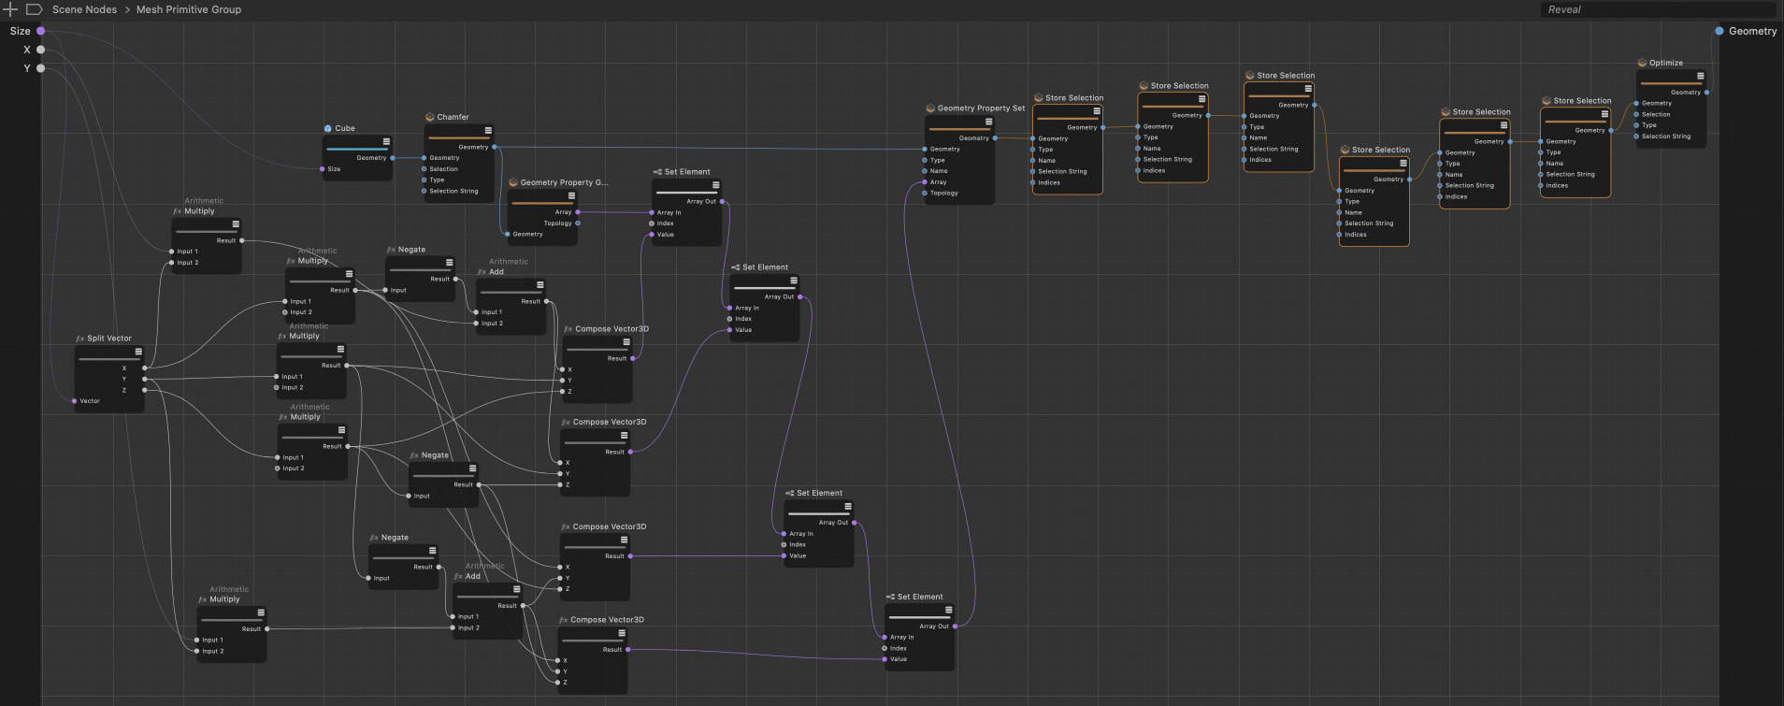Screen dimensions: 1784x706
Task: Click the Geometry group output port
Action: [1719, 31]
